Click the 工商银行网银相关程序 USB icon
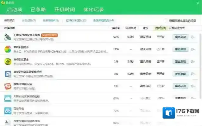The height and width of the screenshot is (126, 202). [x=8, y=37]
